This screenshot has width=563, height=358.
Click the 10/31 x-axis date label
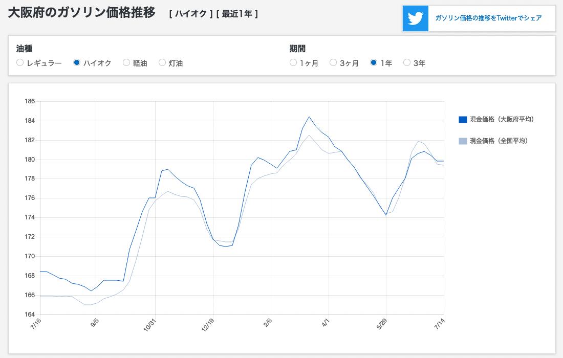[x=150, y=325]
